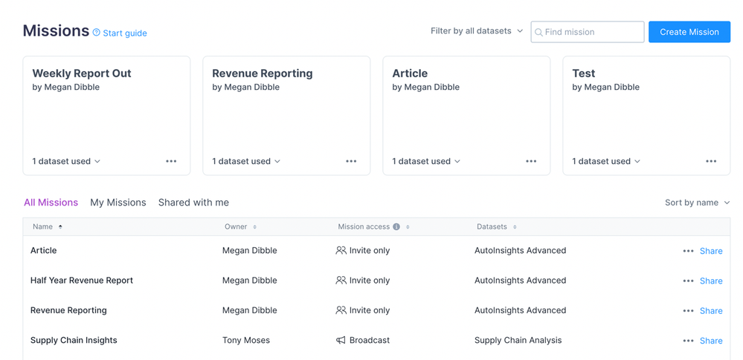Click invite-only people icon in Revenue Reporting row
The width and height of the screenshot is (743, 360).
point(341,310)
